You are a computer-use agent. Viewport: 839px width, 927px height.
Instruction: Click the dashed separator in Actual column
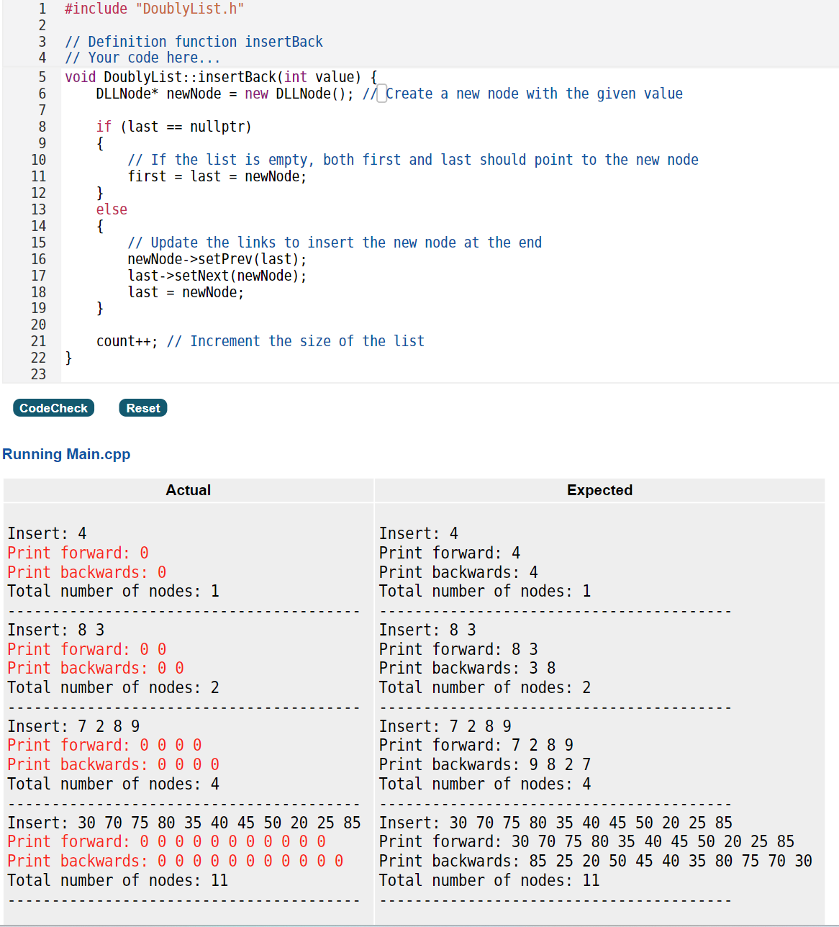(x=183, y=611)
